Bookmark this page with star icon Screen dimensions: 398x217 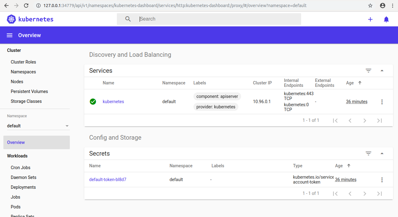pyautogui.click(x=370, y=6)
